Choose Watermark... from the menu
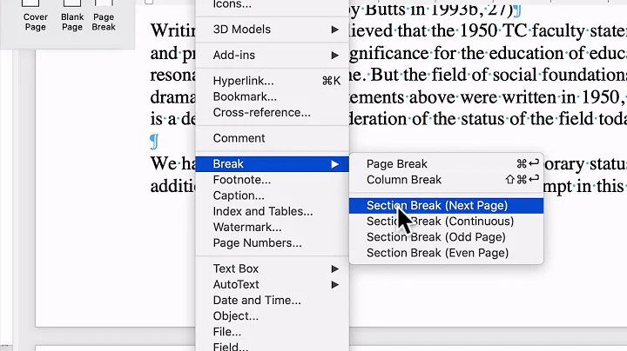627x351 pixels. pos(272,228)
